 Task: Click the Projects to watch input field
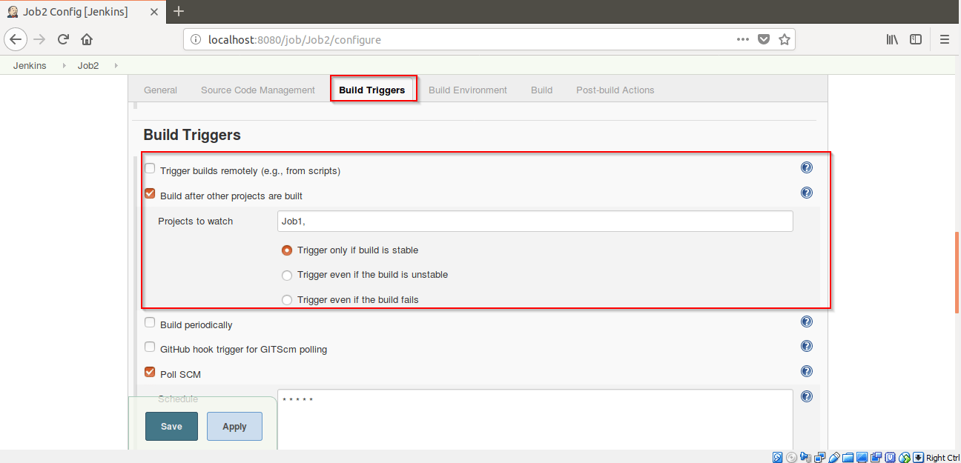534,221
